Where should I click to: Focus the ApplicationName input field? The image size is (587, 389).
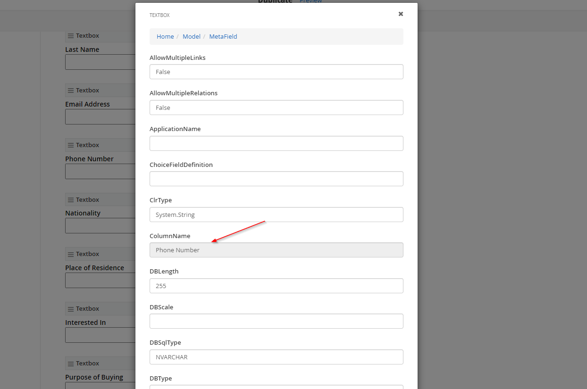(276, 143)
